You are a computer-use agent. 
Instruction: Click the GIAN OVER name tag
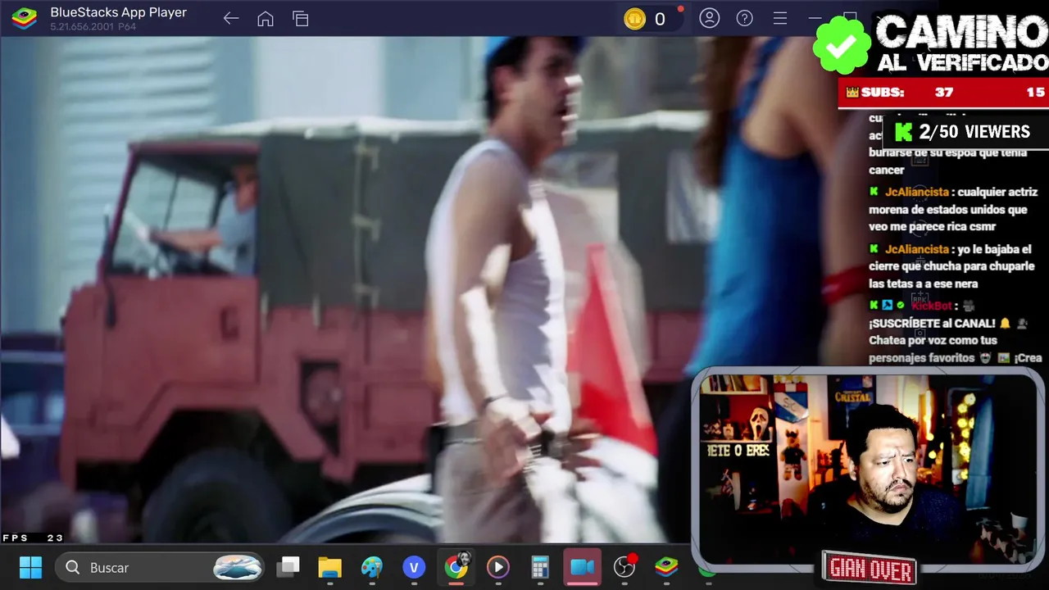tap(870, 567)
